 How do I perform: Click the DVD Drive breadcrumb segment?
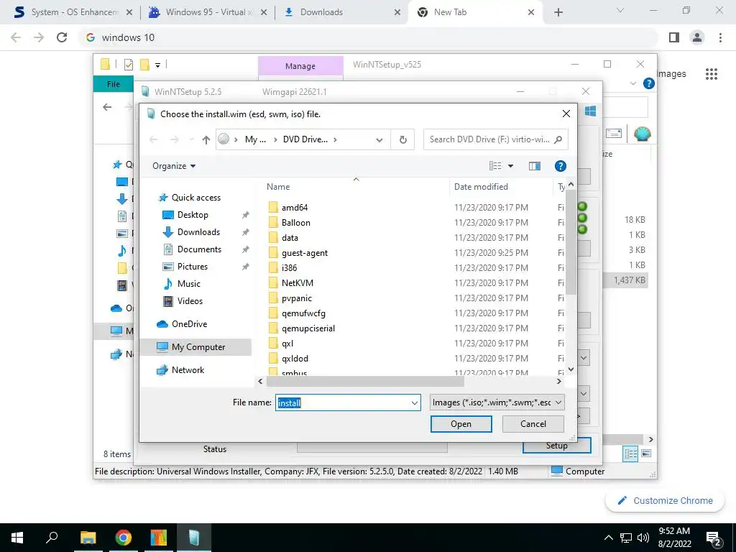pos(305,139)
